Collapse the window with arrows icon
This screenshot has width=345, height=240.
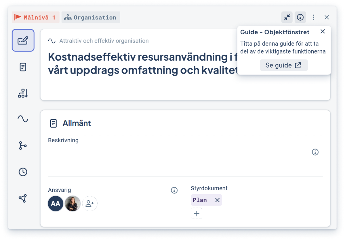tap(287, 17)
